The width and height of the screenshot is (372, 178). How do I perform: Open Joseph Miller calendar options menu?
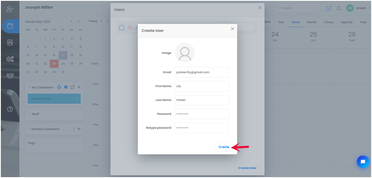[77, 99]
